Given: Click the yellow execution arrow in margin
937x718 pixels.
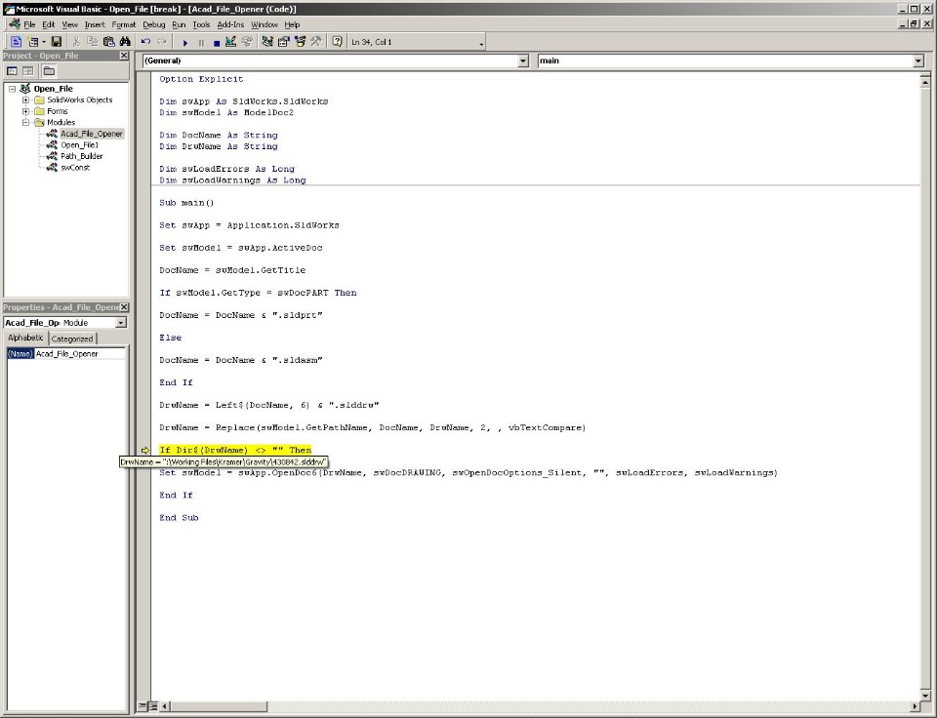Looking at the screenshot, I should point(144,451).
